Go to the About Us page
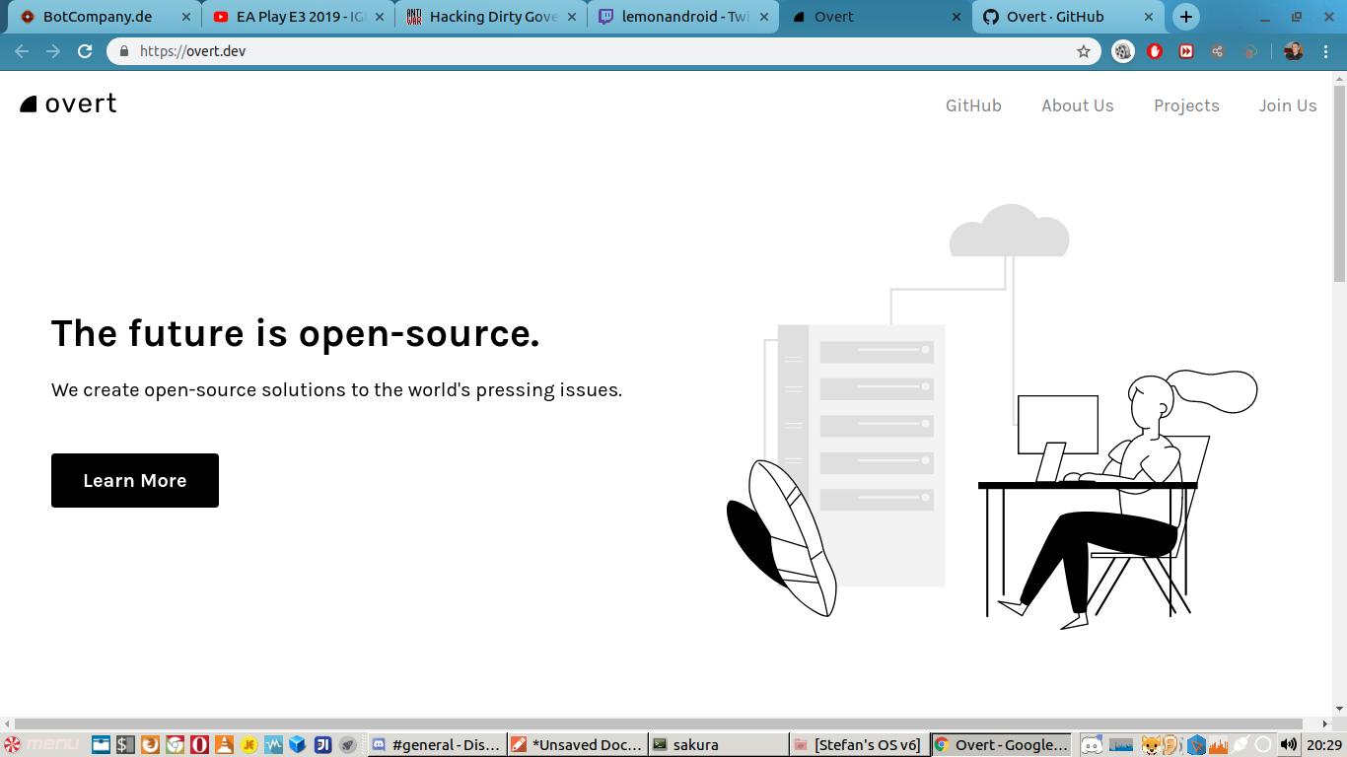Viewport: 1347px width, 757px height. 1077,105
